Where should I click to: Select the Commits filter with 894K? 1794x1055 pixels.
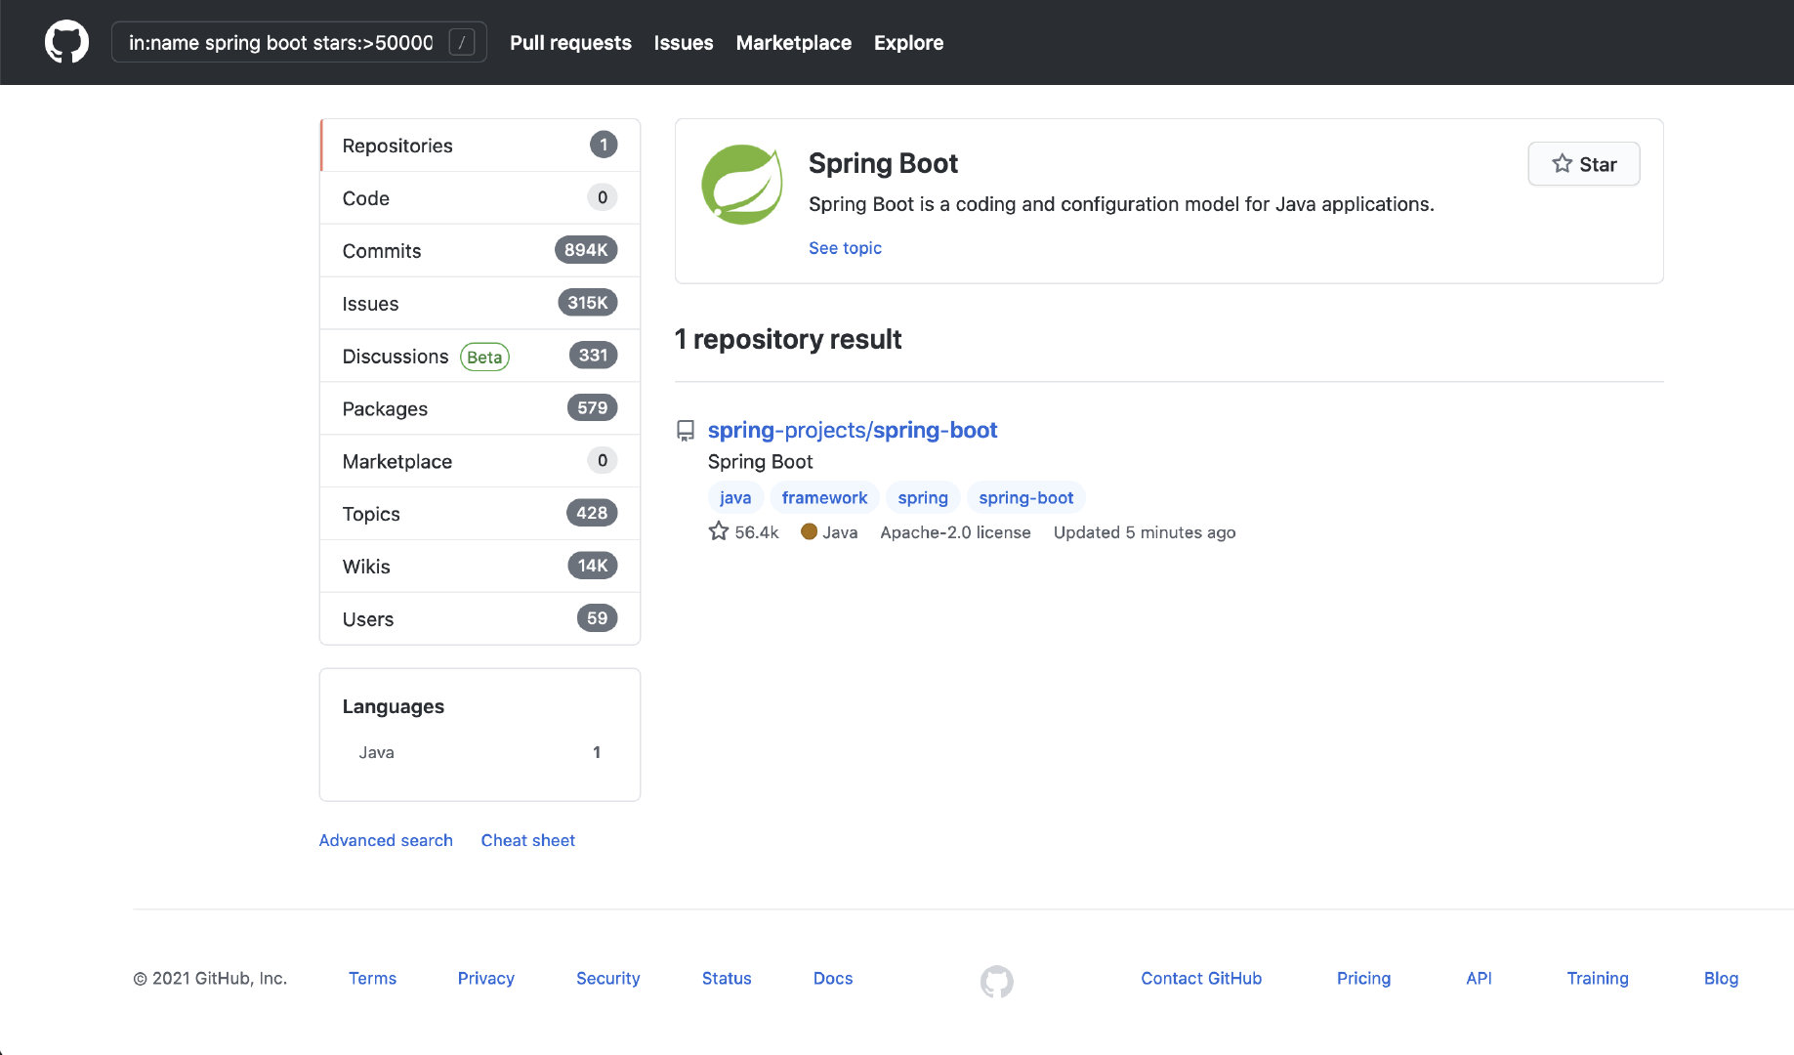[x=480, y=251]
